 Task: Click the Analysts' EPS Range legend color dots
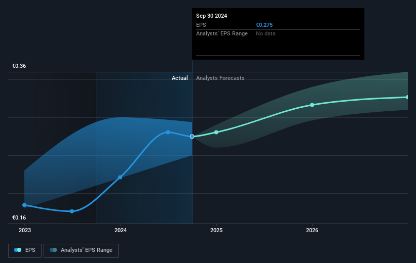53,250
